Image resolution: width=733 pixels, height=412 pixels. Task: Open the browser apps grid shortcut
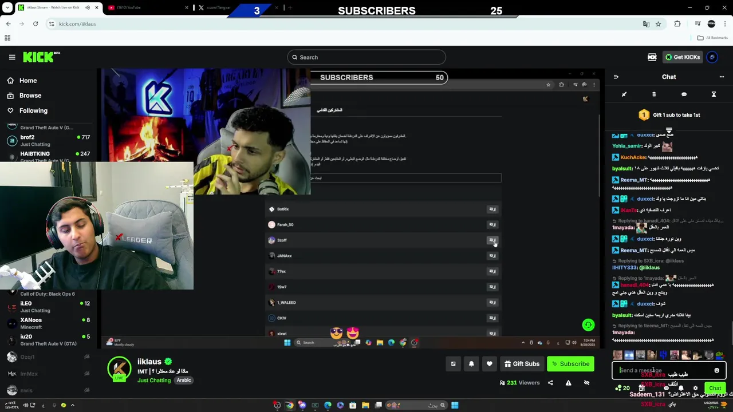tap(7, 38)
